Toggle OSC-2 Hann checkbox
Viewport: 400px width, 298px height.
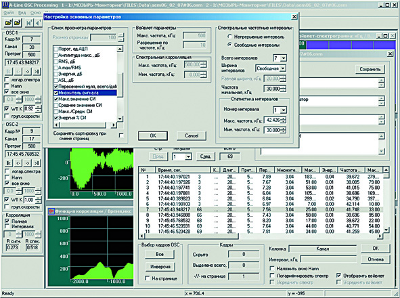click(7, 177)
